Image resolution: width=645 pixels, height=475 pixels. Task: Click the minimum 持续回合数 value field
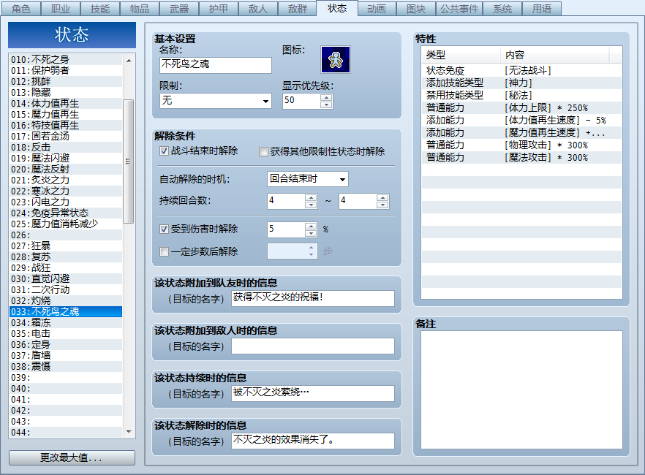coord(287,201)
